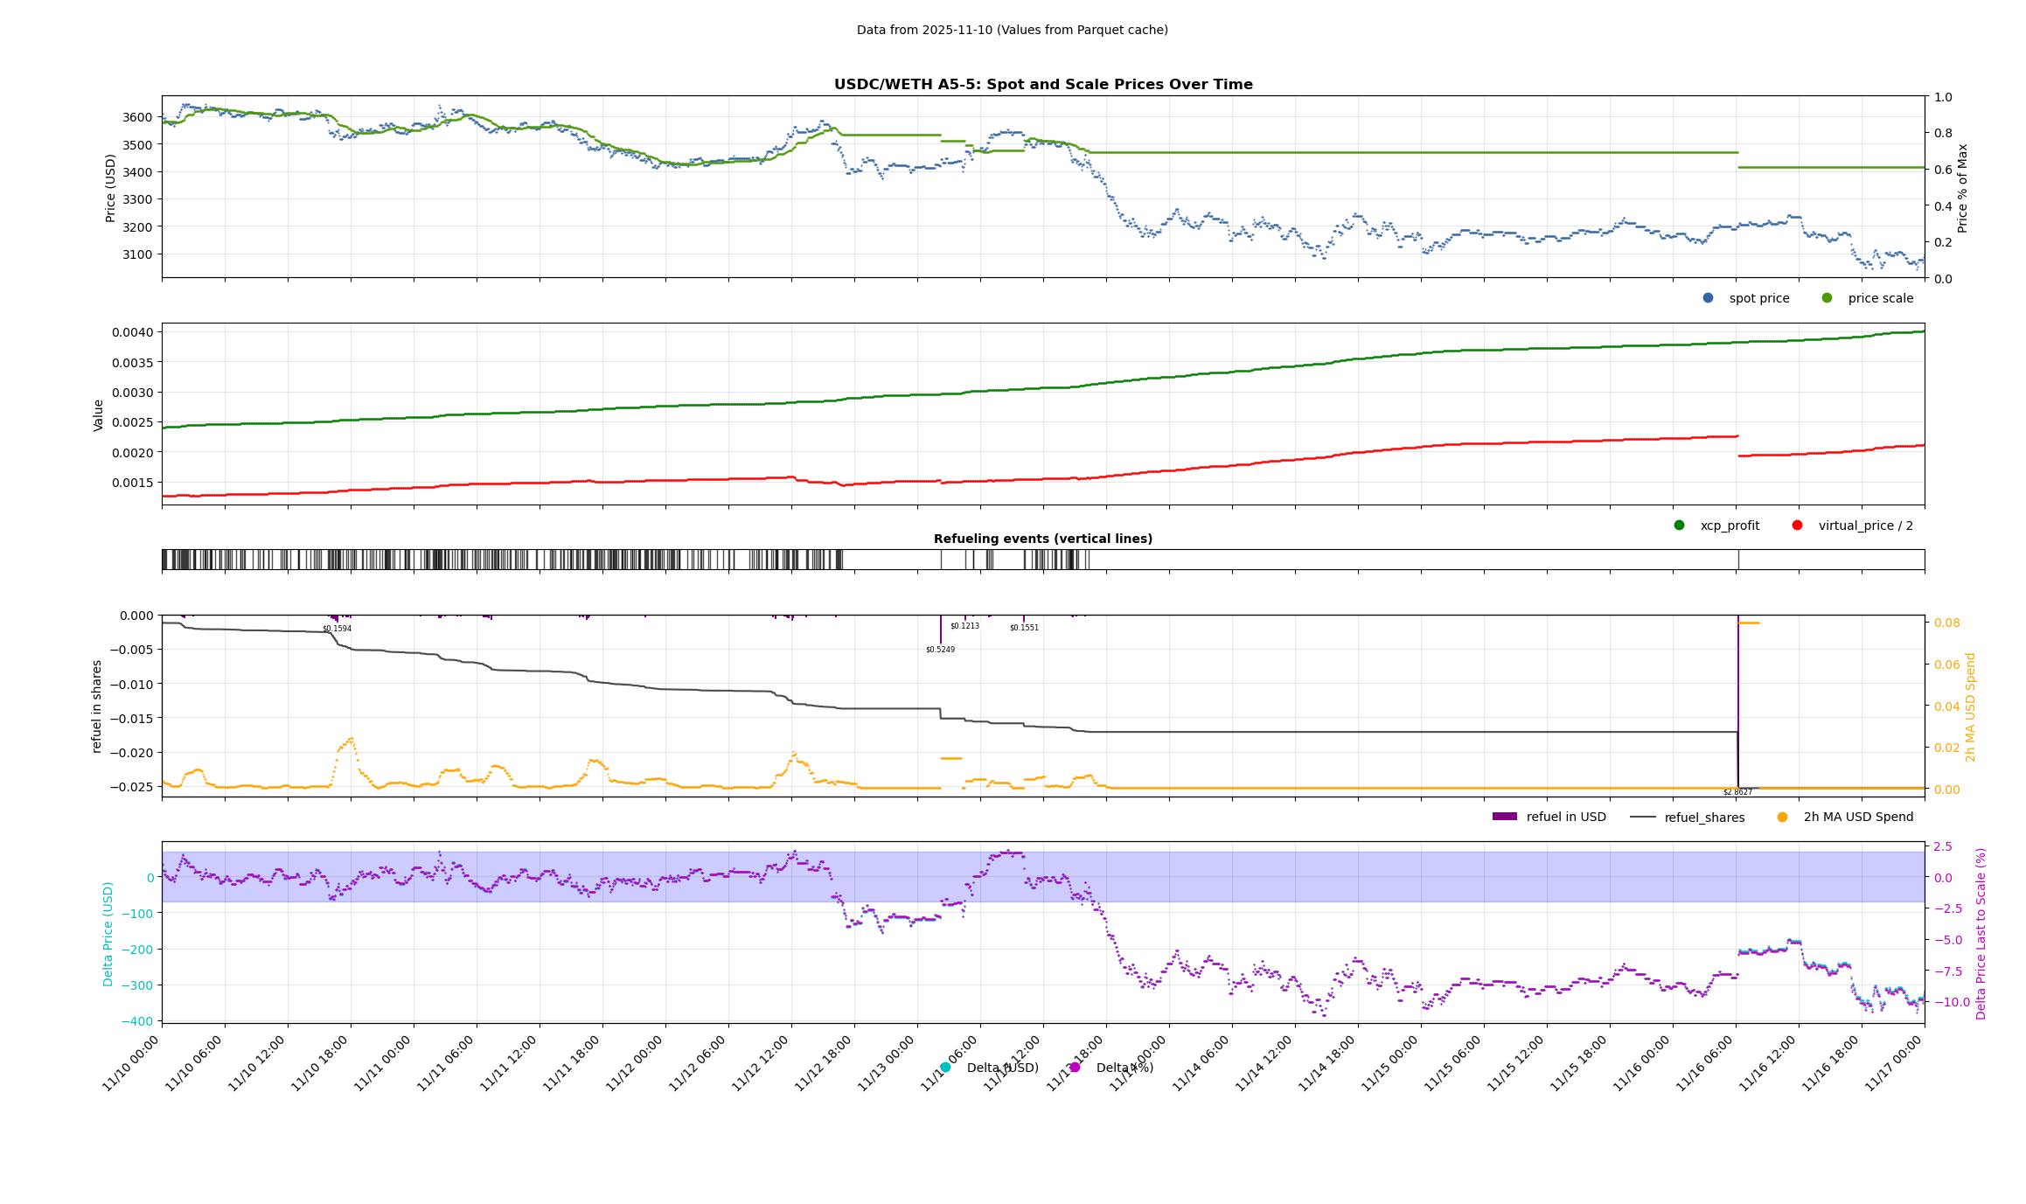Image resolution: width=2026 pixels, height=1204 pixels.
Task: Click the purple refuel in USD legend swatch
Action: point(1504,817)
